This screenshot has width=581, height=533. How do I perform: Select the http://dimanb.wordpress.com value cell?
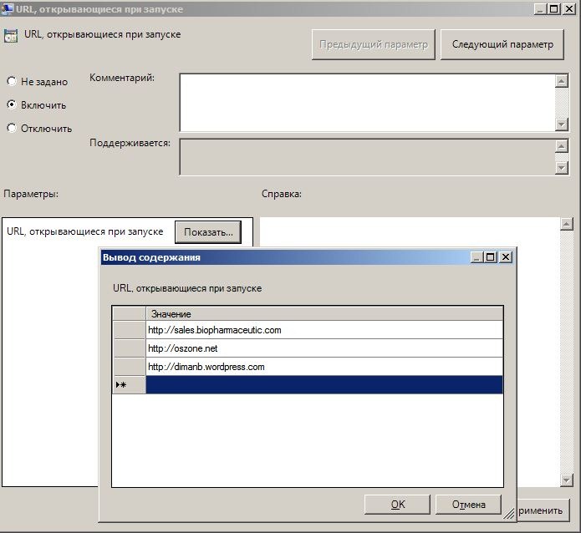324,367
